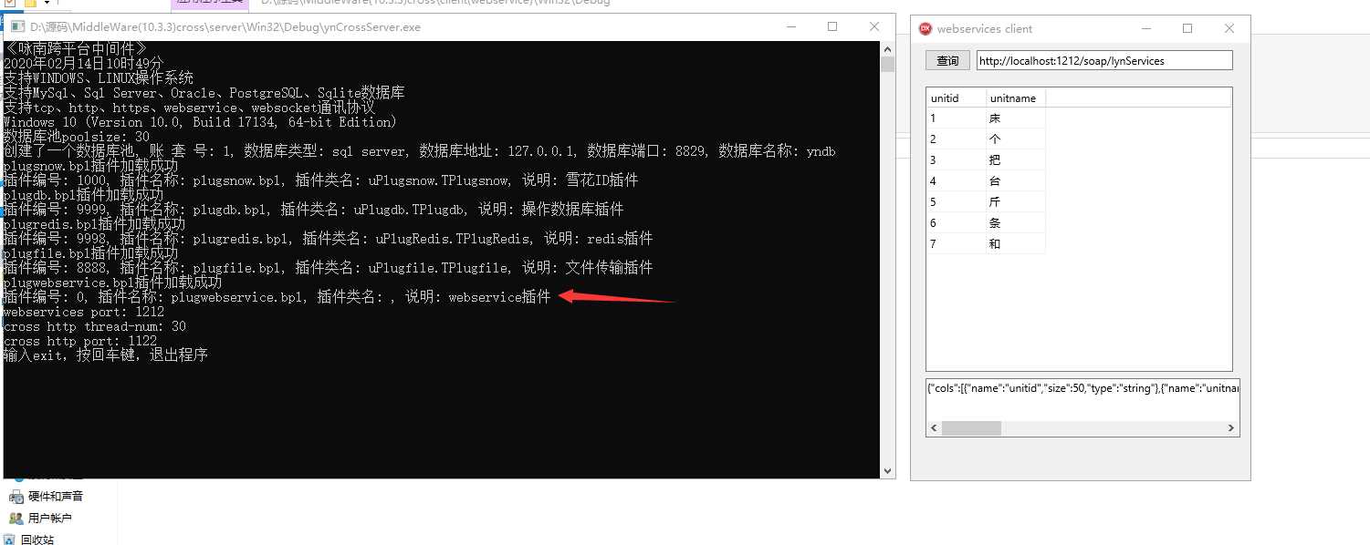Viewport: 1370px width, 545px height.
Task: Select unitname cell 台
Action: [x=1015, y=181]
